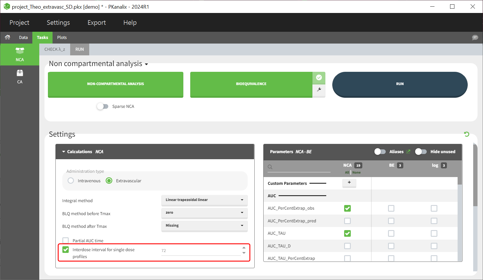Check the Partial AUC time checkbox
483x280 pixels.
click(x=66, y=240)
